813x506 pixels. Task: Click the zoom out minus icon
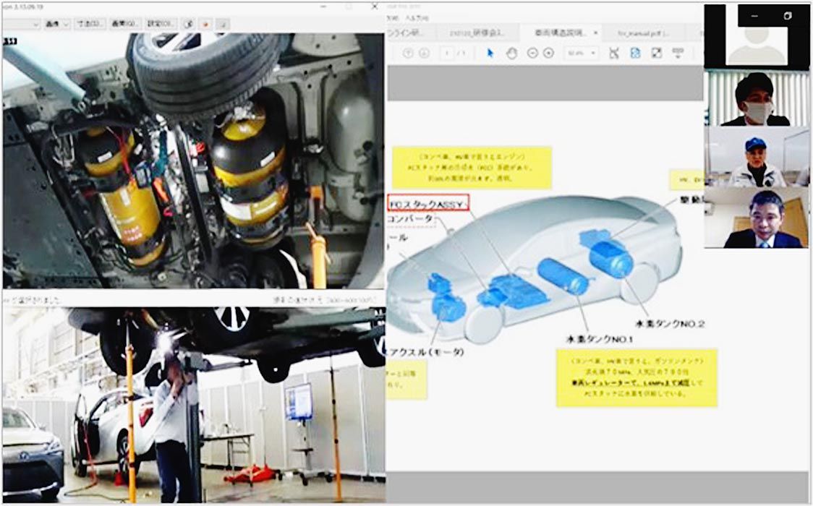click(x=533, y=53)
